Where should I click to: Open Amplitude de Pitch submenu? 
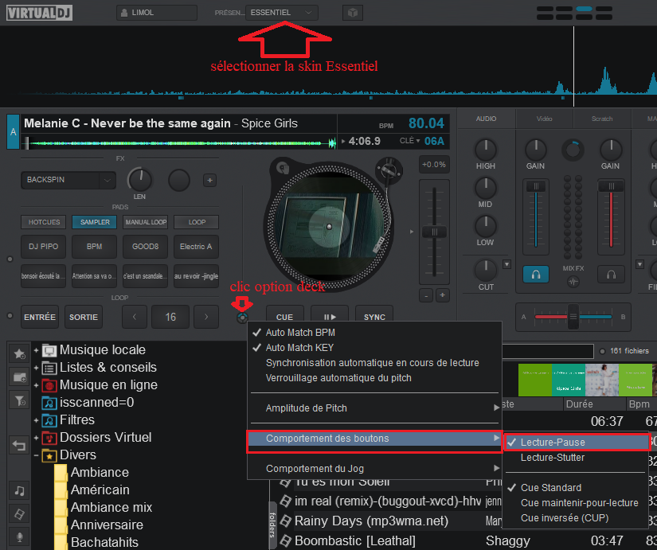click(306, 408)
